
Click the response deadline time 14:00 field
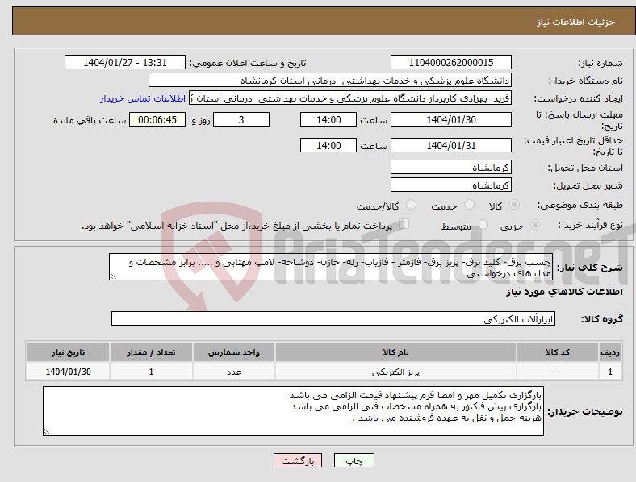click(328, 119)
